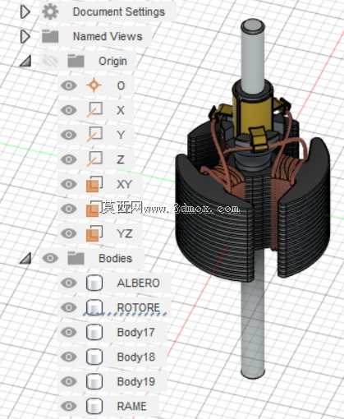
Task: Select the Z axis label
Action: click(121, 159)
